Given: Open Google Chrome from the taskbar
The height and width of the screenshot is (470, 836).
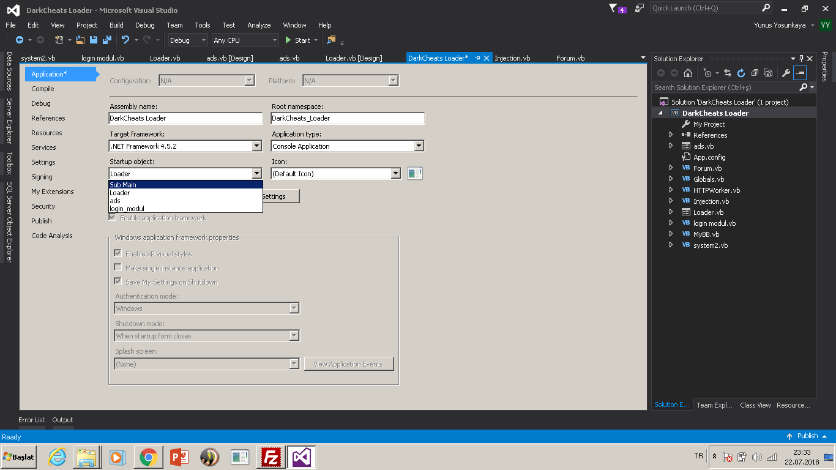Looking at the screenshot, I should (x=147, y=457).
